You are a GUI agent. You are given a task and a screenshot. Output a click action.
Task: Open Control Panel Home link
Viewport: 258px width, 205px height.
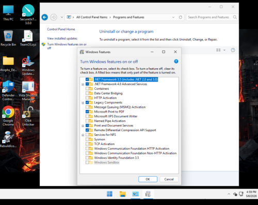pyautogui.click(x=61, y=29)
